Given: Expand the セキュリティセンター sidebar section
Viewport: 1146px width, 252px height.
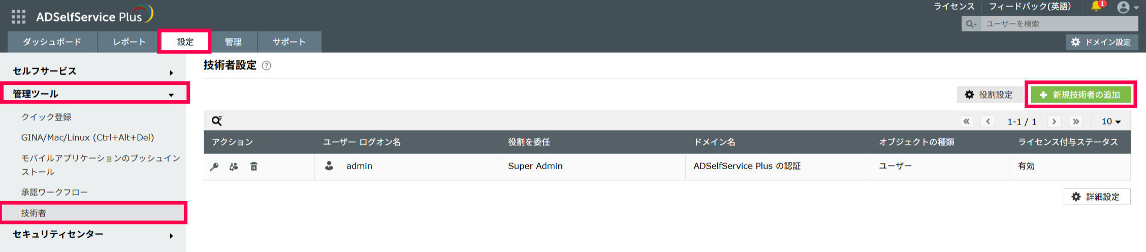Looking at the screenshot, I should click(94, 235).
